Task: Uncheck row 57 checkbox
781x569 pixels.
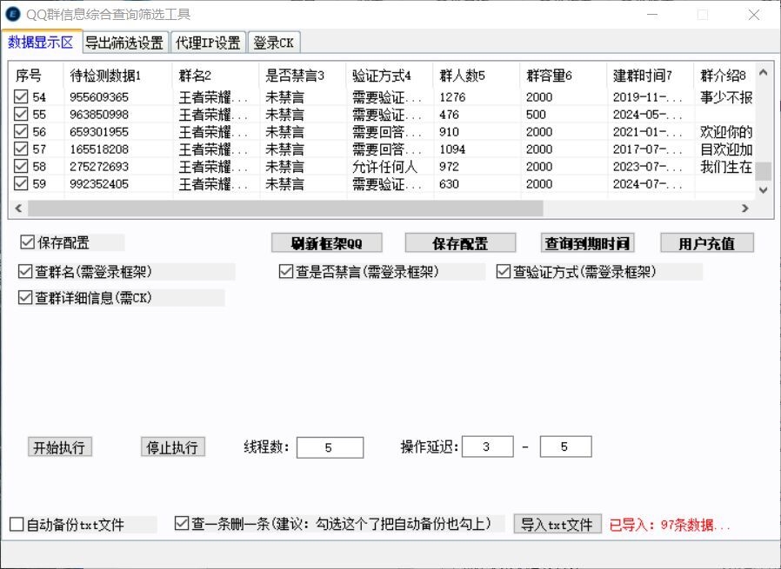Action: tap(21, 149)
